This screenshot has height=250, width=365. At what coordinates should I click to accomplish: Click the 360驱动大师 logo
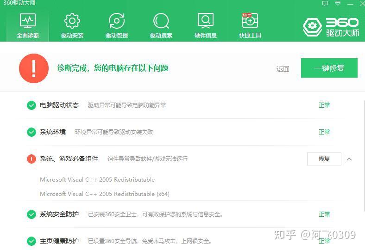coord(331,27)
